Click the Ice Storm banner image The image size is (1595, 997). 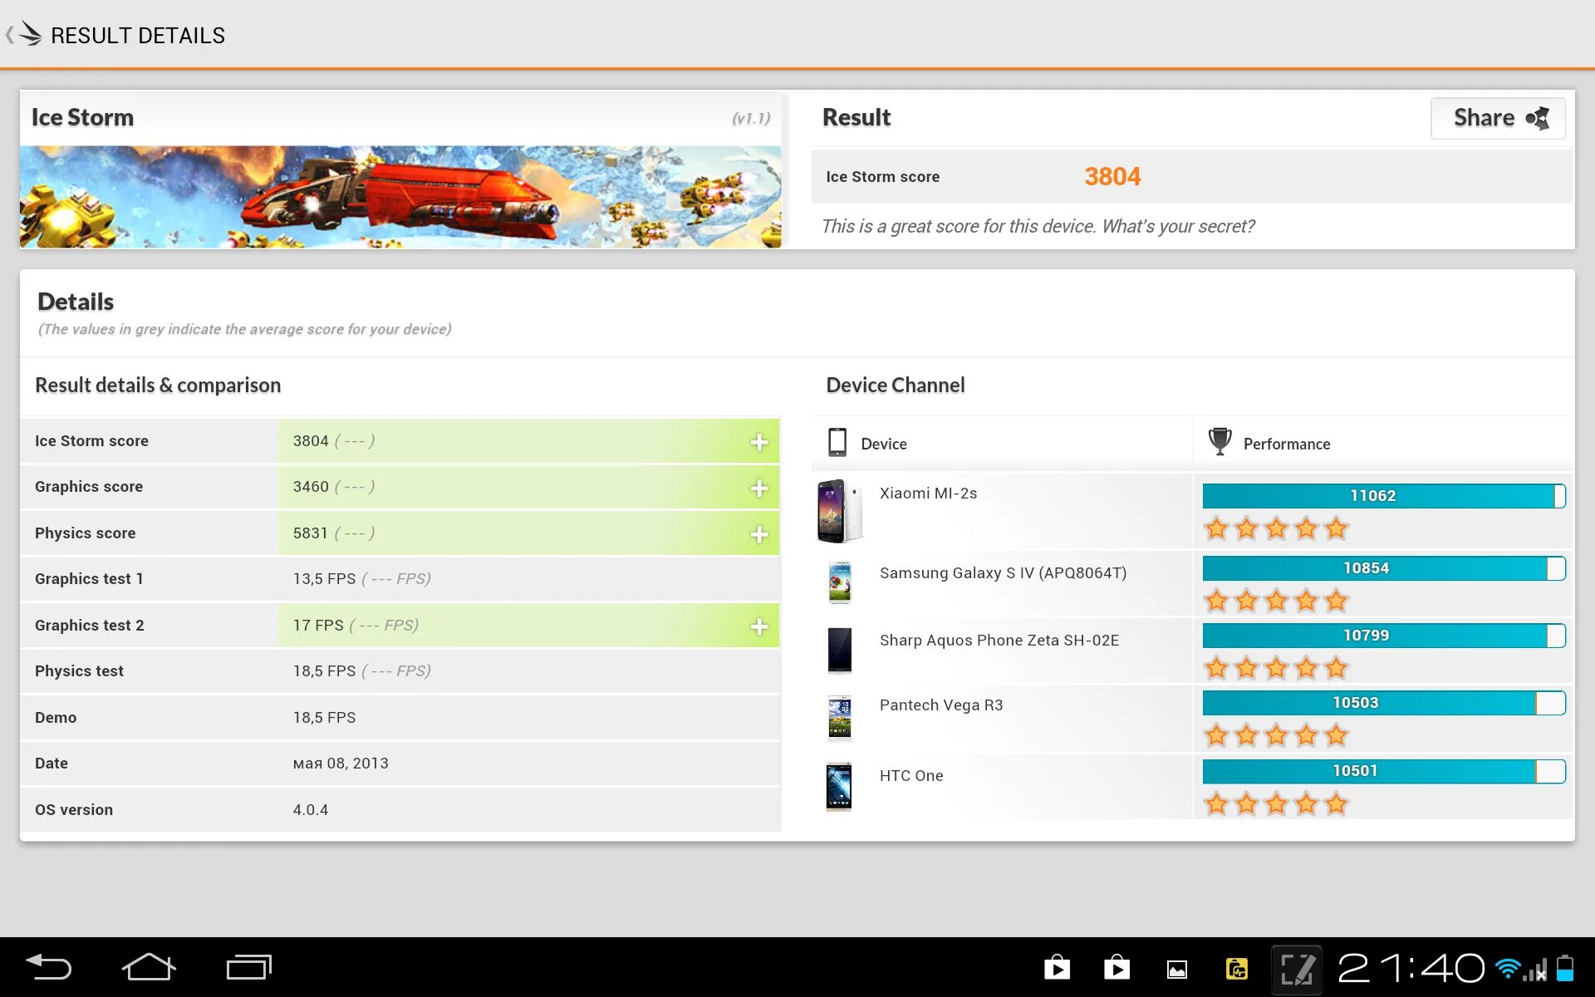[x=400, y=197]
